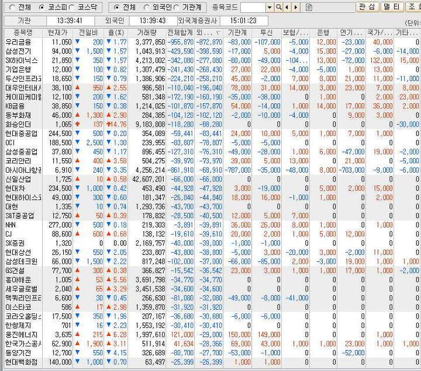Select the 현대중공업 stock row
The image size is (421, 371).
click(212, 134)
